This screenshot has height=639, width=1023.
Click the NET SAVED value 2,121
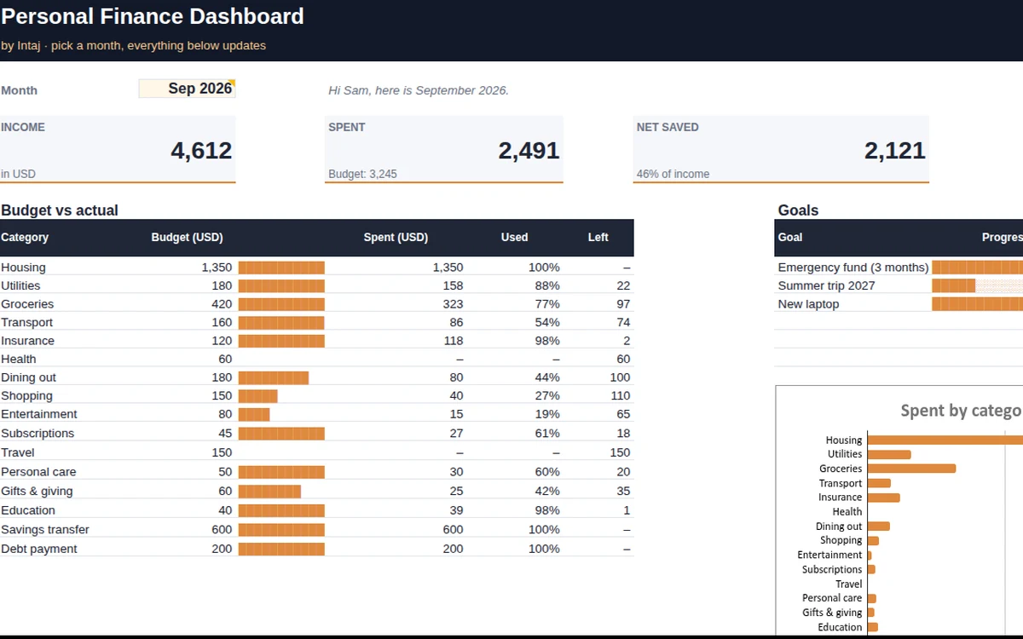pos(894,151)
